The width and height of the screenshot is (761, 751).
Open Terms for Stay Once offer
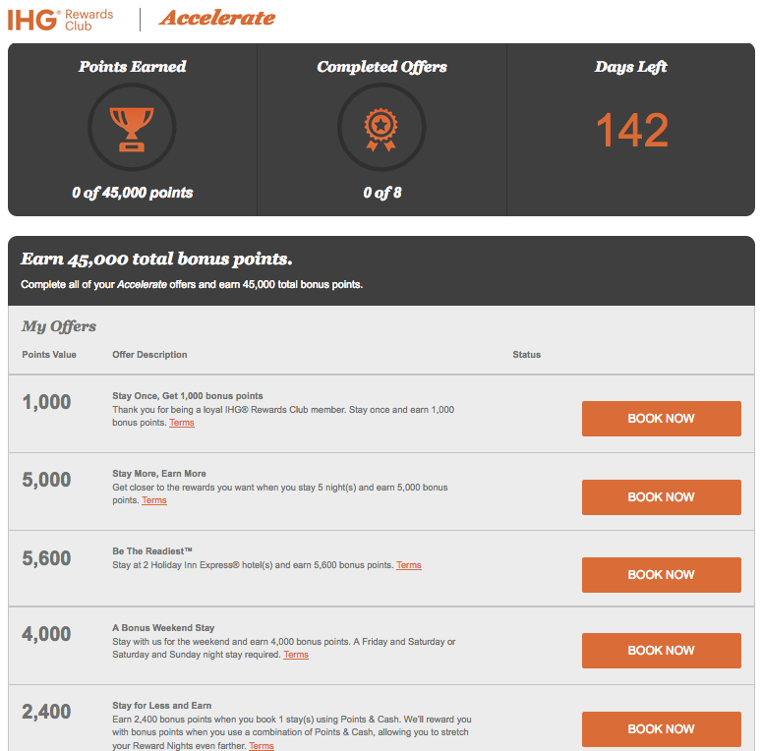tap(182, 423)
